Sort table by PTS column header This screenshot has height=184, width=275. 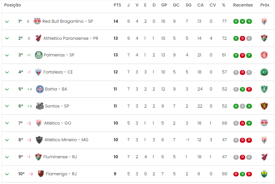117,5
